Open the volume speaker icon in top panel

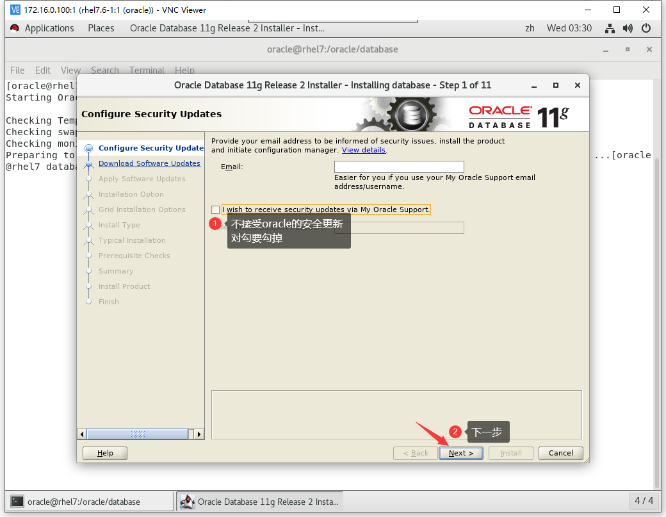pos(628,28)
